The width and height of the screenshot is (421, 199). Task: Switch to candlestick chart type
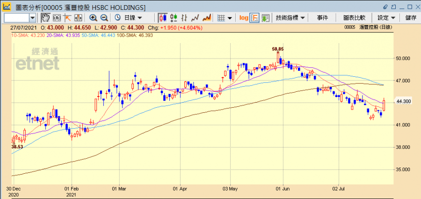[x=163, y=18]
